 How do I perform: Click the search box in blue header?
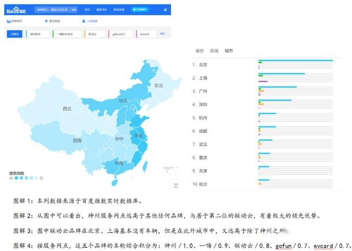[x=52, y=10]
